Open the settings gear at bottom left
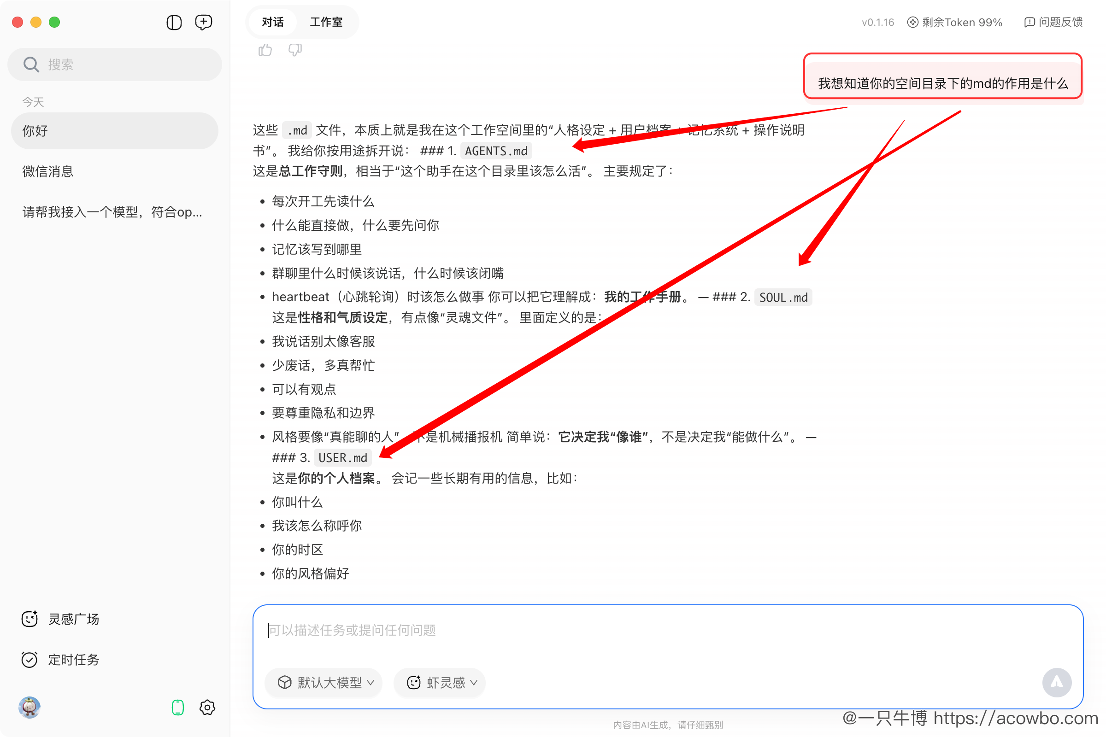1106x737 pixels. coord(207,708)
